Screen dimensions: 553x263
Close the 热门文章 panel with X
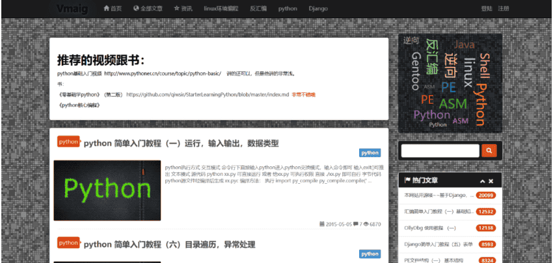(491, 181)
